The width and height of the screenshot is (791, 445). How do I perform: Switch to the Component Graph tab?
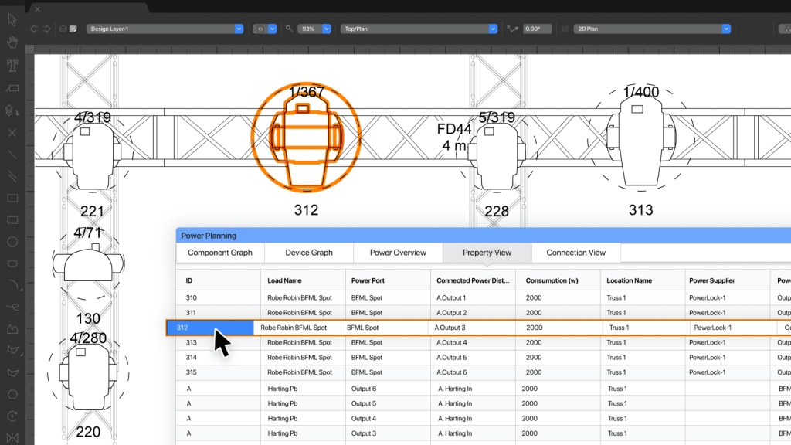coord(220,253)
